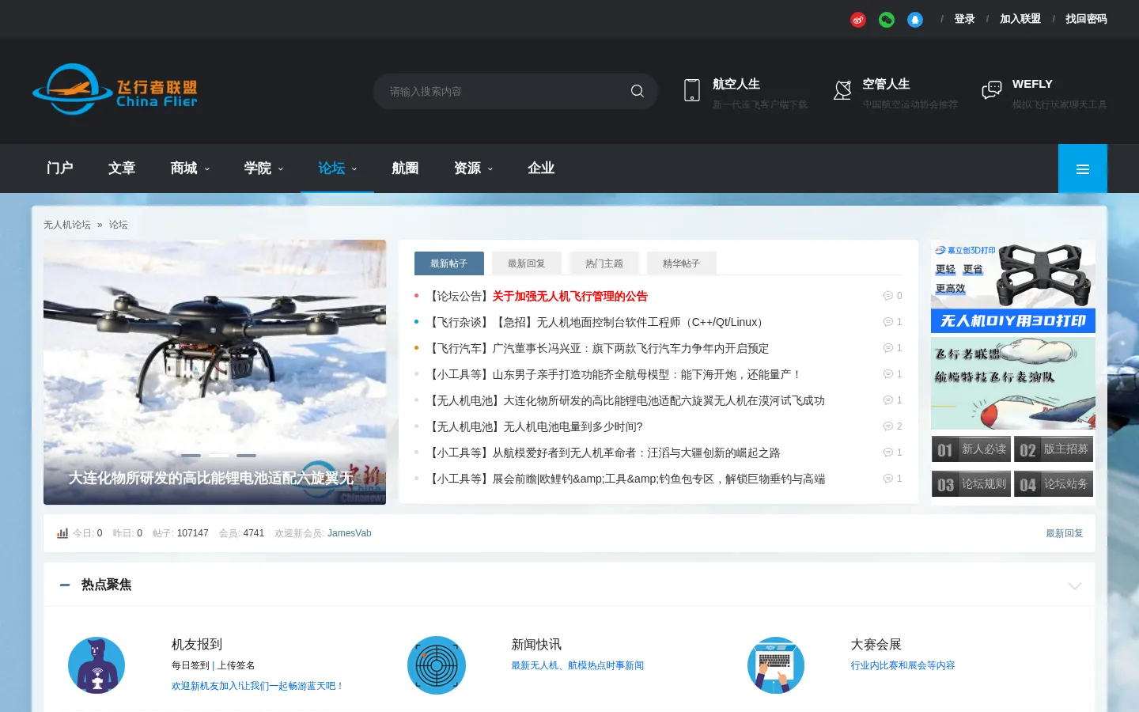
Task: Click the reply count icon on 论坛公告 row
Action: (x=887, y=296)
